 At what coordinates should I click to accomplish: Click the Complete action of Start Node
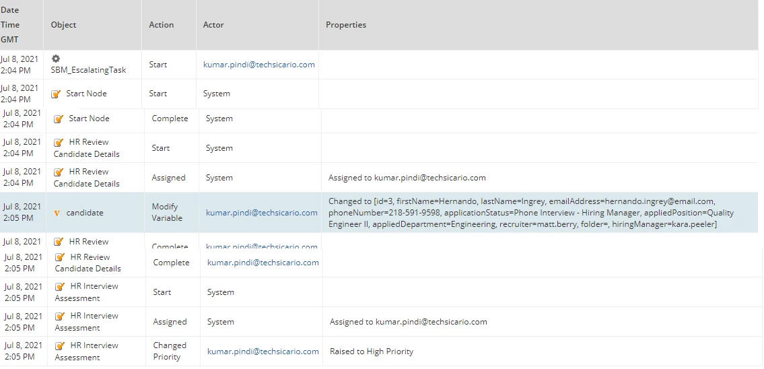[x=170, y=119]
